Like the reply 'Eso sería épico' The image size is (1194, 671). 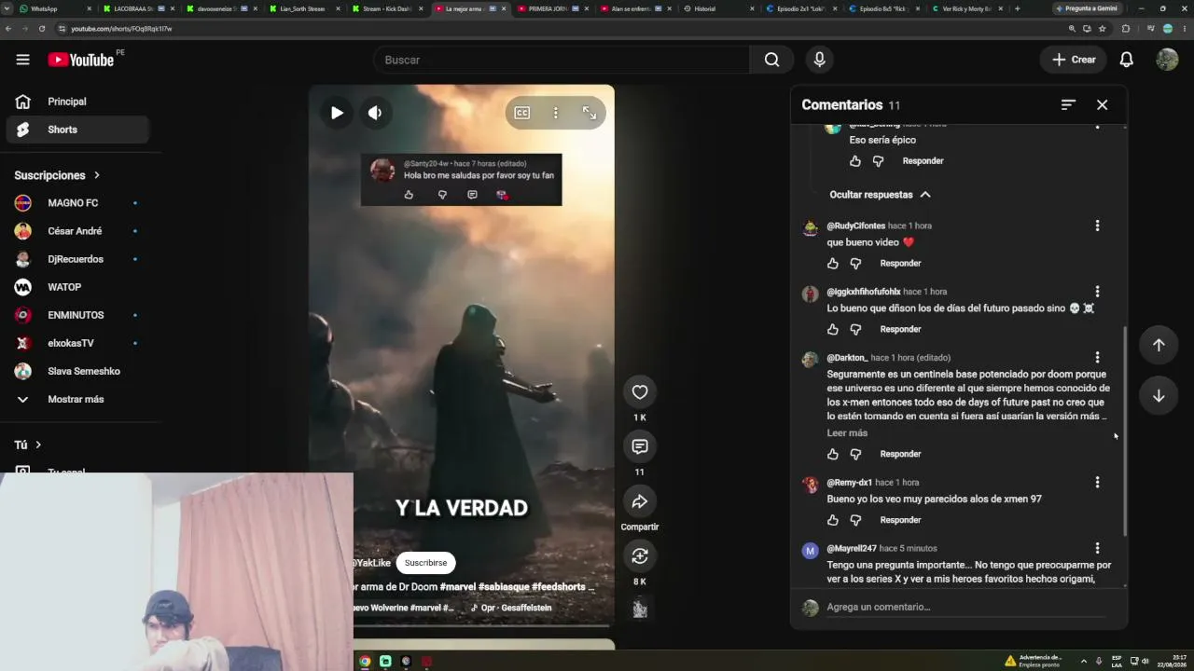pyautogui.click(x=854, y=161)
